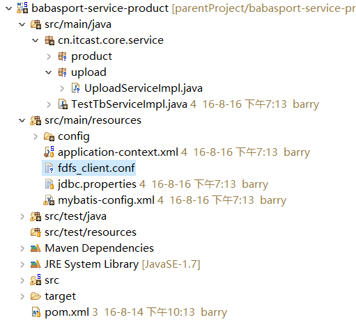The height and width of the screenshot is (322, 356).
Task: Collapse the upload package
Action: [49, 72]
